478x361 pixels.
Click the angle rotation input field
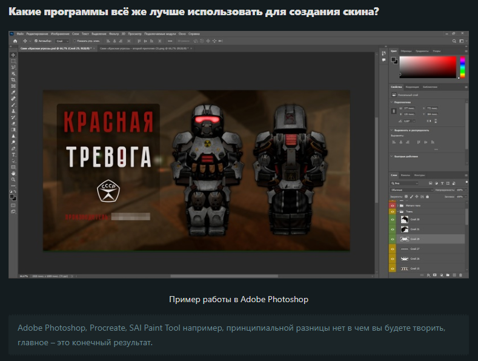(x=408, y=121)
